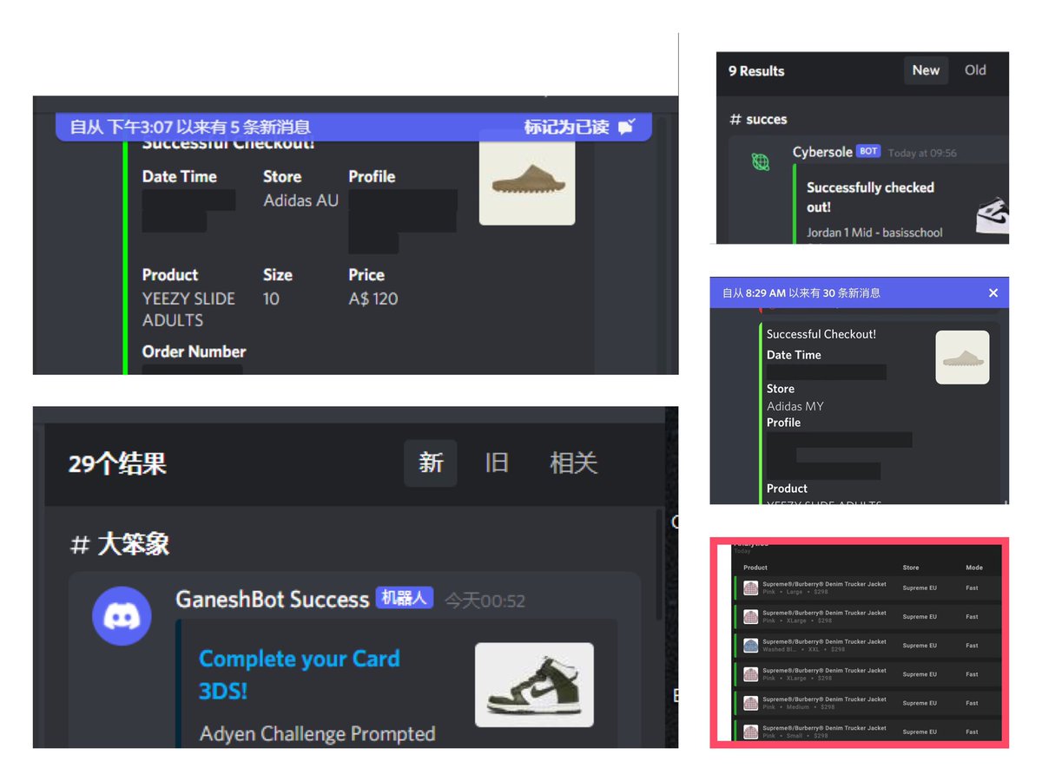Open the brown Yeezy slide thumbnail for Adidas AU
Screen dimensions: 1042x781
click(x=527, y=178)
